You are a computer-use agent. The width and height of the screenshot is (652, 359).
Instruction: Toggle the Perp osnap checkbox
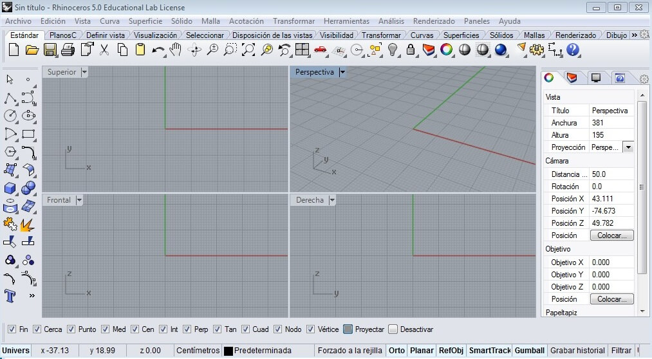click(187, 329)
